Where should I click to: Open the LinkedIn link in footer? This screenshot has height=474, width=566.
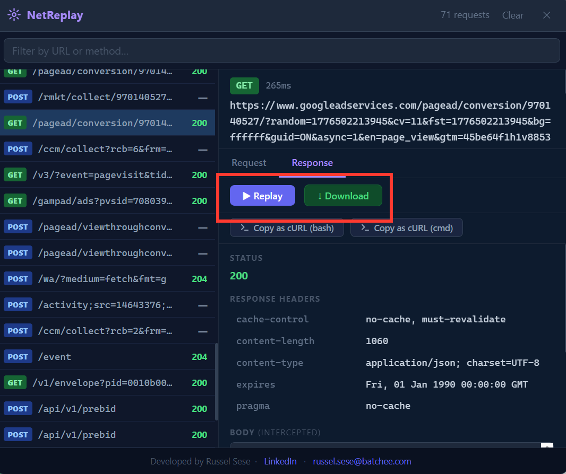(x=280, y=461)
